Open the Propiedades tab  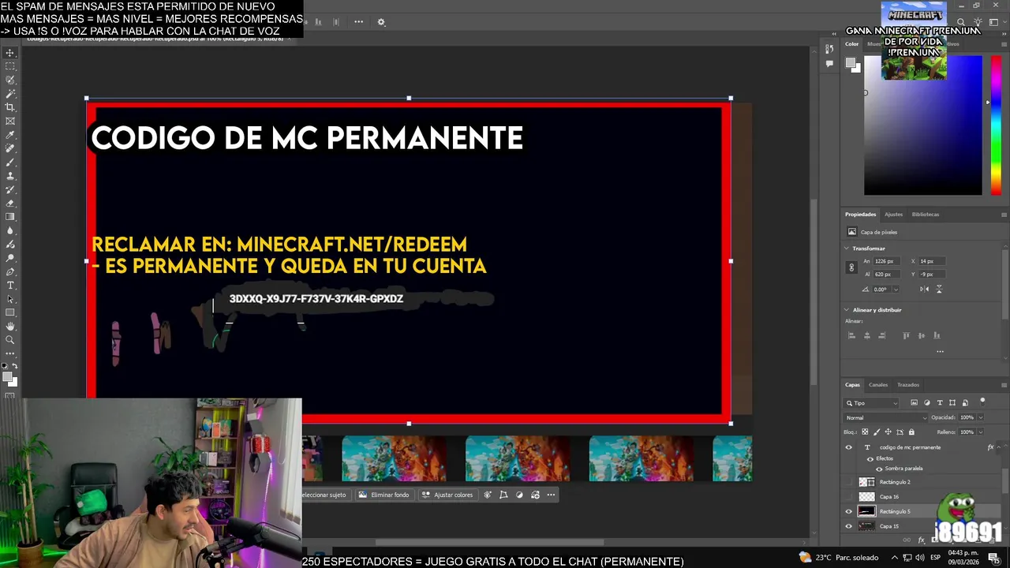coord(860,215)
